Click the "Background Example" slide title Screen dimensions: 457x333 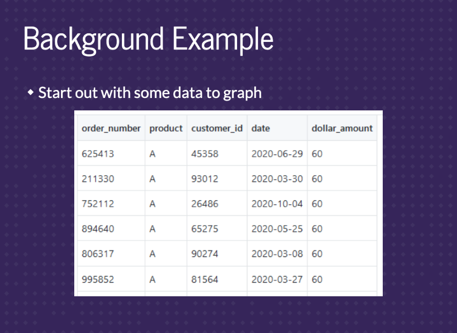click(148, 39)
